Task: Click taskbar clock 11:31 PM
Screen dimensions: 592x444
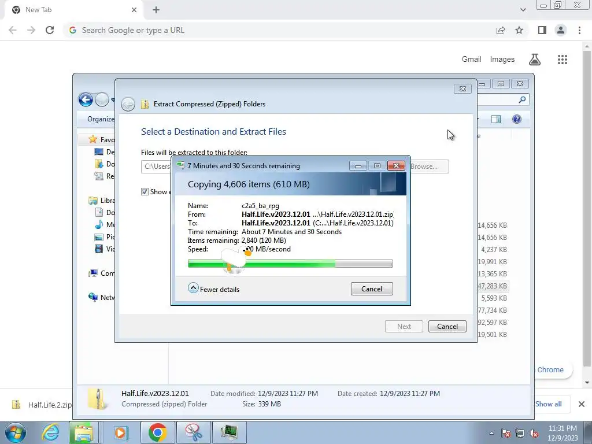Action: (x=563, y=433)
